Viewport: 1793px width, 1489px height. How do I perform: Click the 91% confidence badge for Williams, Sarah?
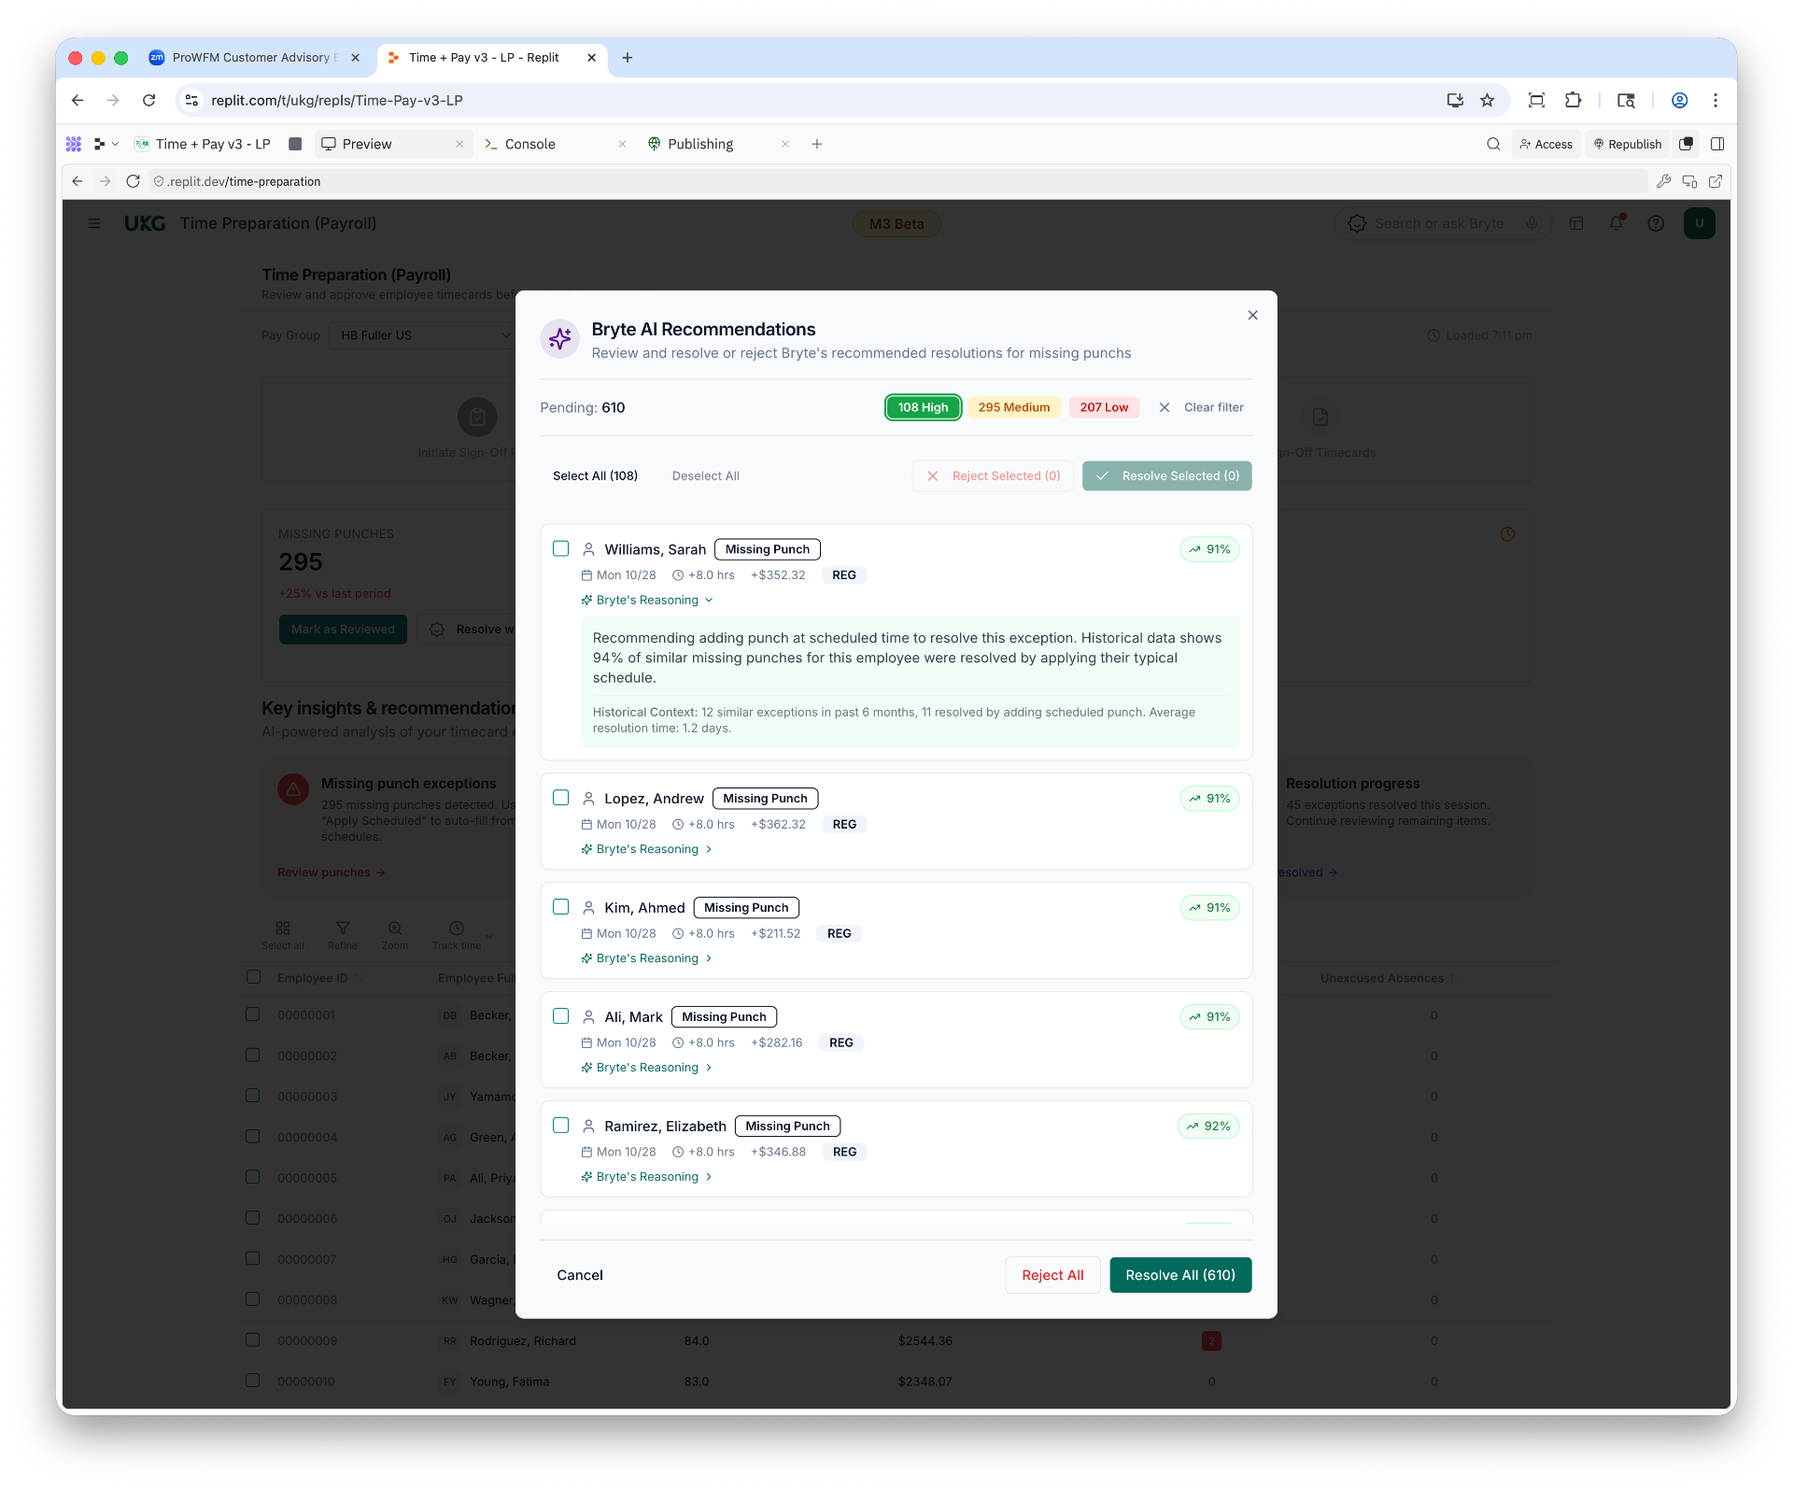(1209, 549)
